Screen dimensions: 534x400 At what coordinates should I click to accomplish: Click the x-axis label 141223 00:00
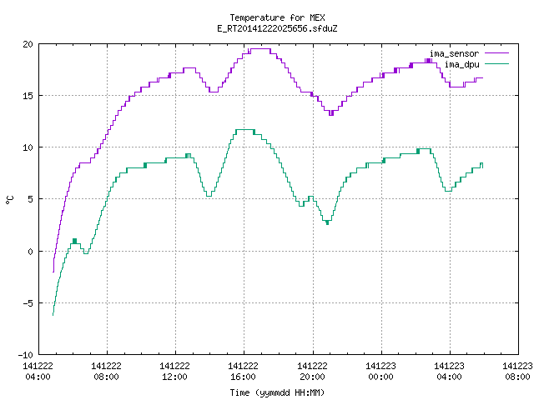pyautogui.click(x=380, y=372)
